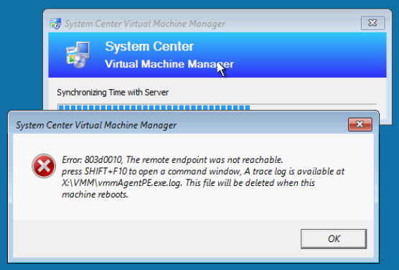Click the filled portion of progress bar
Image resolution: width=399 pixels, height=270 pixels.
tap(154, 108)
